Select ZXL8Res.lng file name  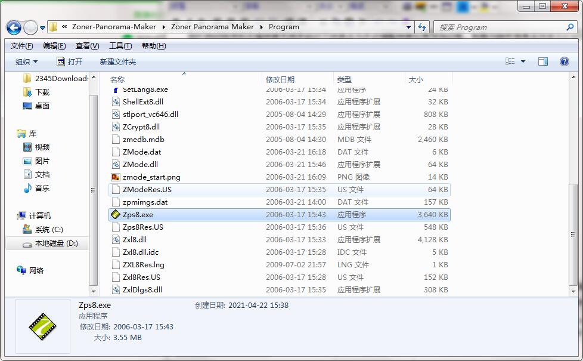tap(143, 264)
